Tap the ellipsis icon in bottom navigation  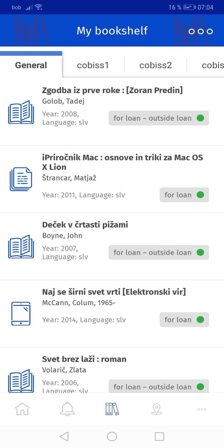tap(201, 409)
